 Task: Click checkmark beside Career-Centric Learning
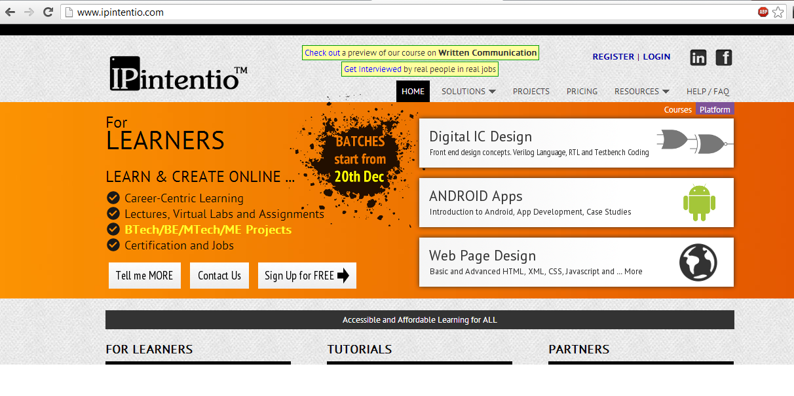click(113, 198)
